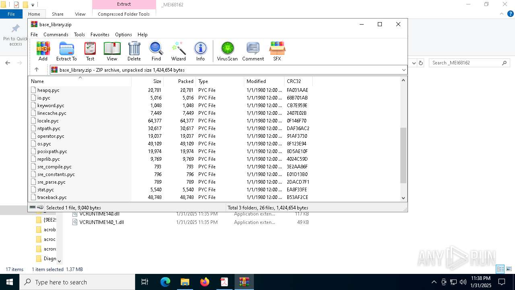515x290 pixels.
Task: Sort by the Modified column header
Action: click(x=264, y=81)
